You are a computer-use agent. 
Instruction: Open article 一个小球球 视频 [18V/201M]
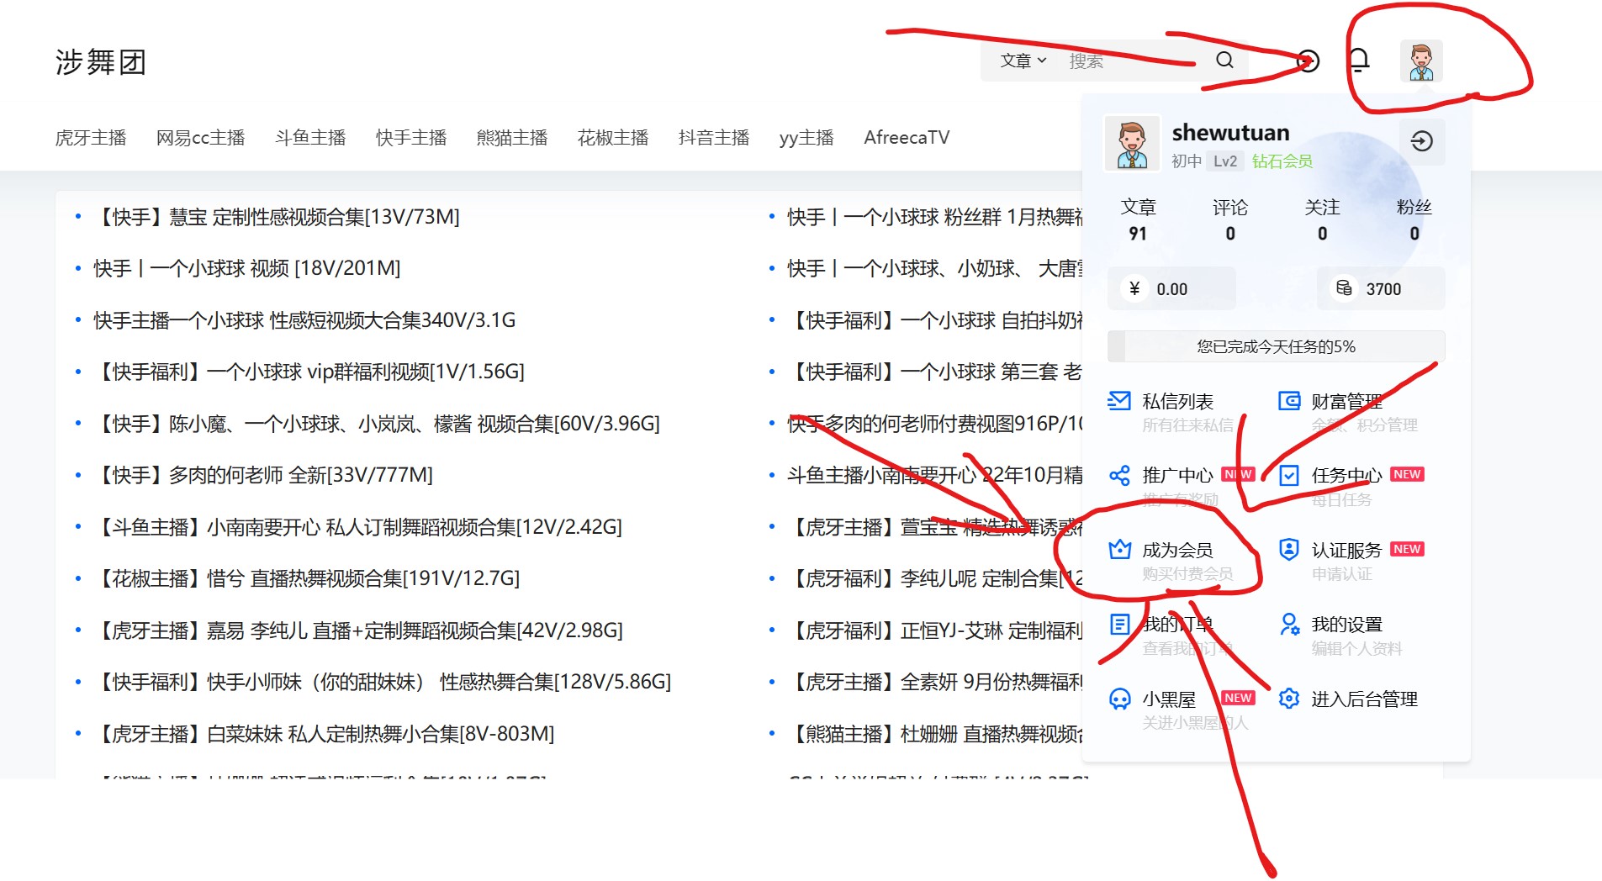tap(247, 268)
